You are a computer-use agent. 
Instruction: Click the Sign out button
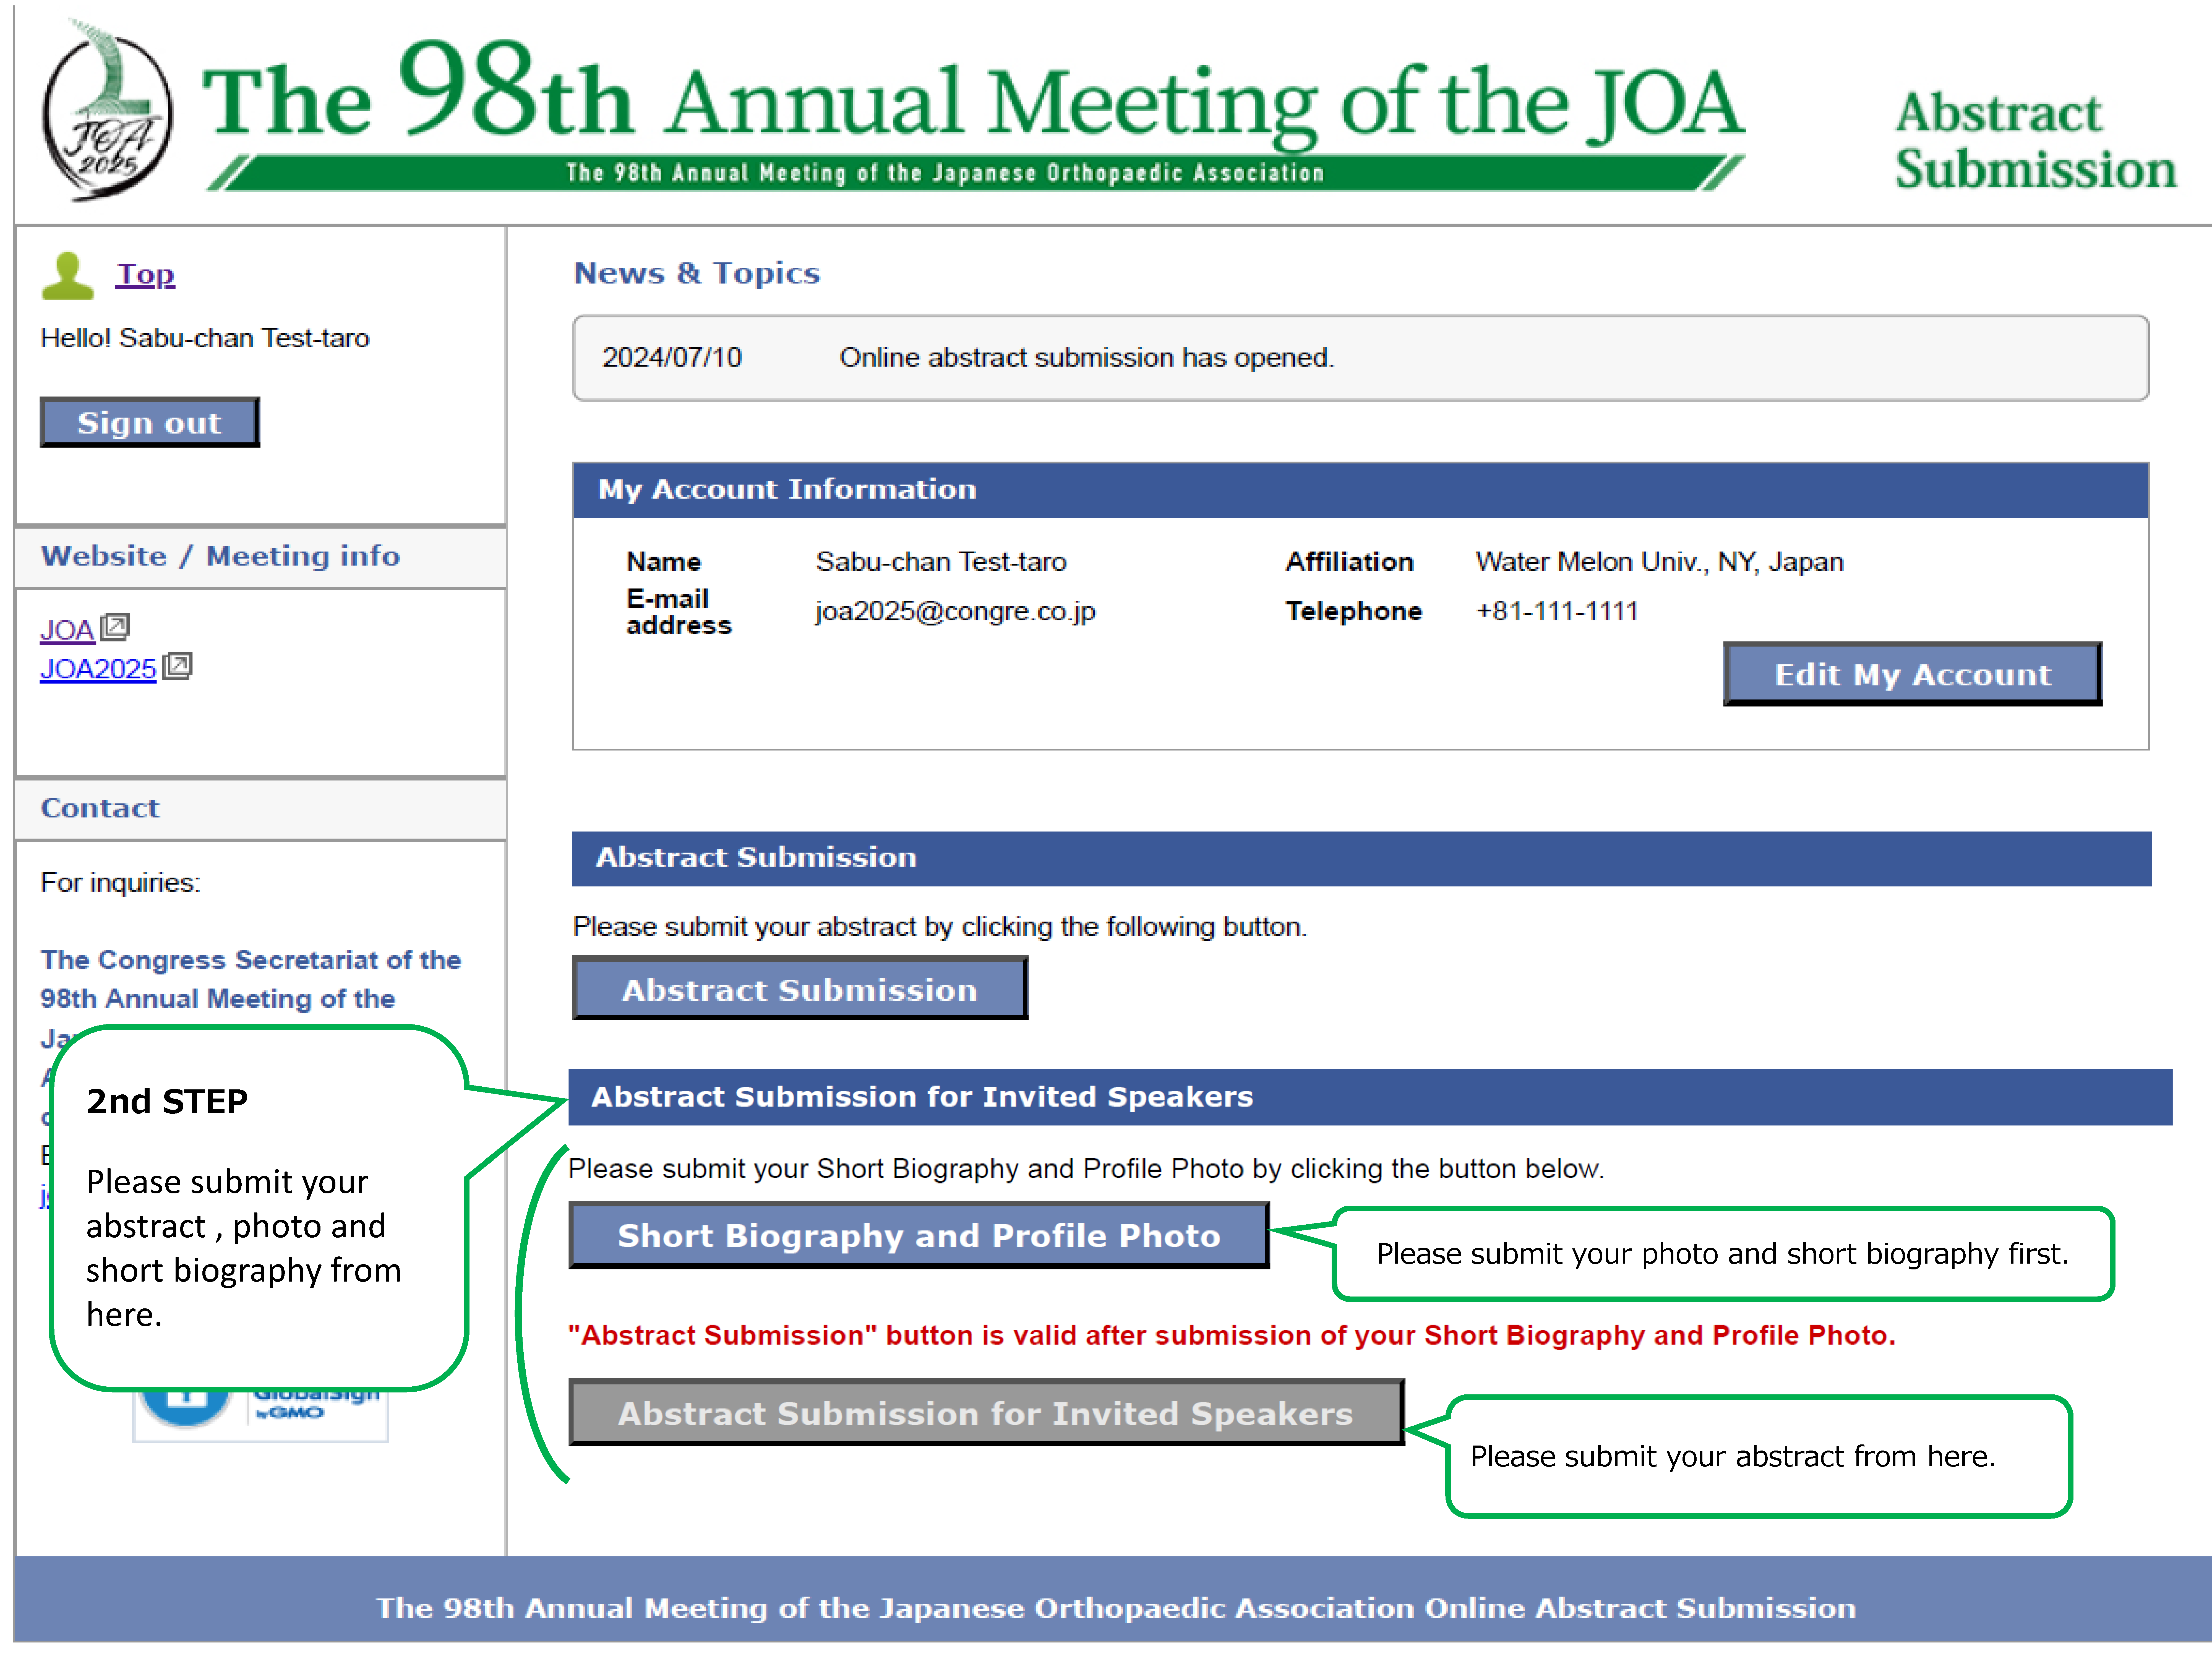click(150, 422)
